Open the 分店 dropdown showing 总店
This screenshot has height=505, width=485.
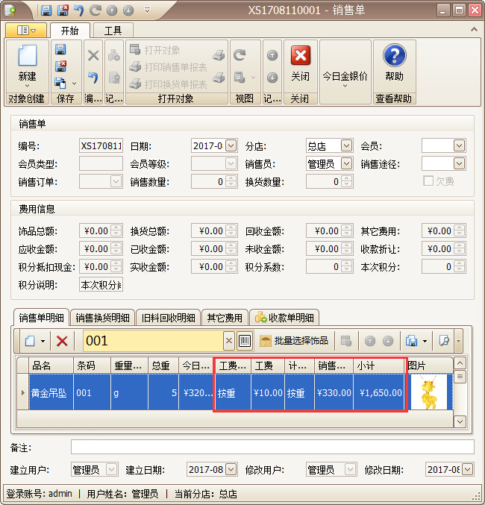pos(346,145)
